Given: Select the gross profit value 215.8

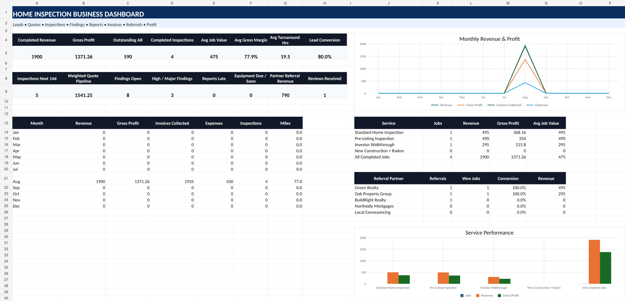Looking at the screenshot, I should tap(508, 144).
